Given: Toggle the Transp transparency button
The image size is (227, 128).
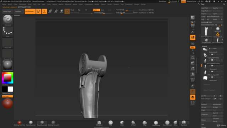Looking at the screenshot, I should [193, 86].
